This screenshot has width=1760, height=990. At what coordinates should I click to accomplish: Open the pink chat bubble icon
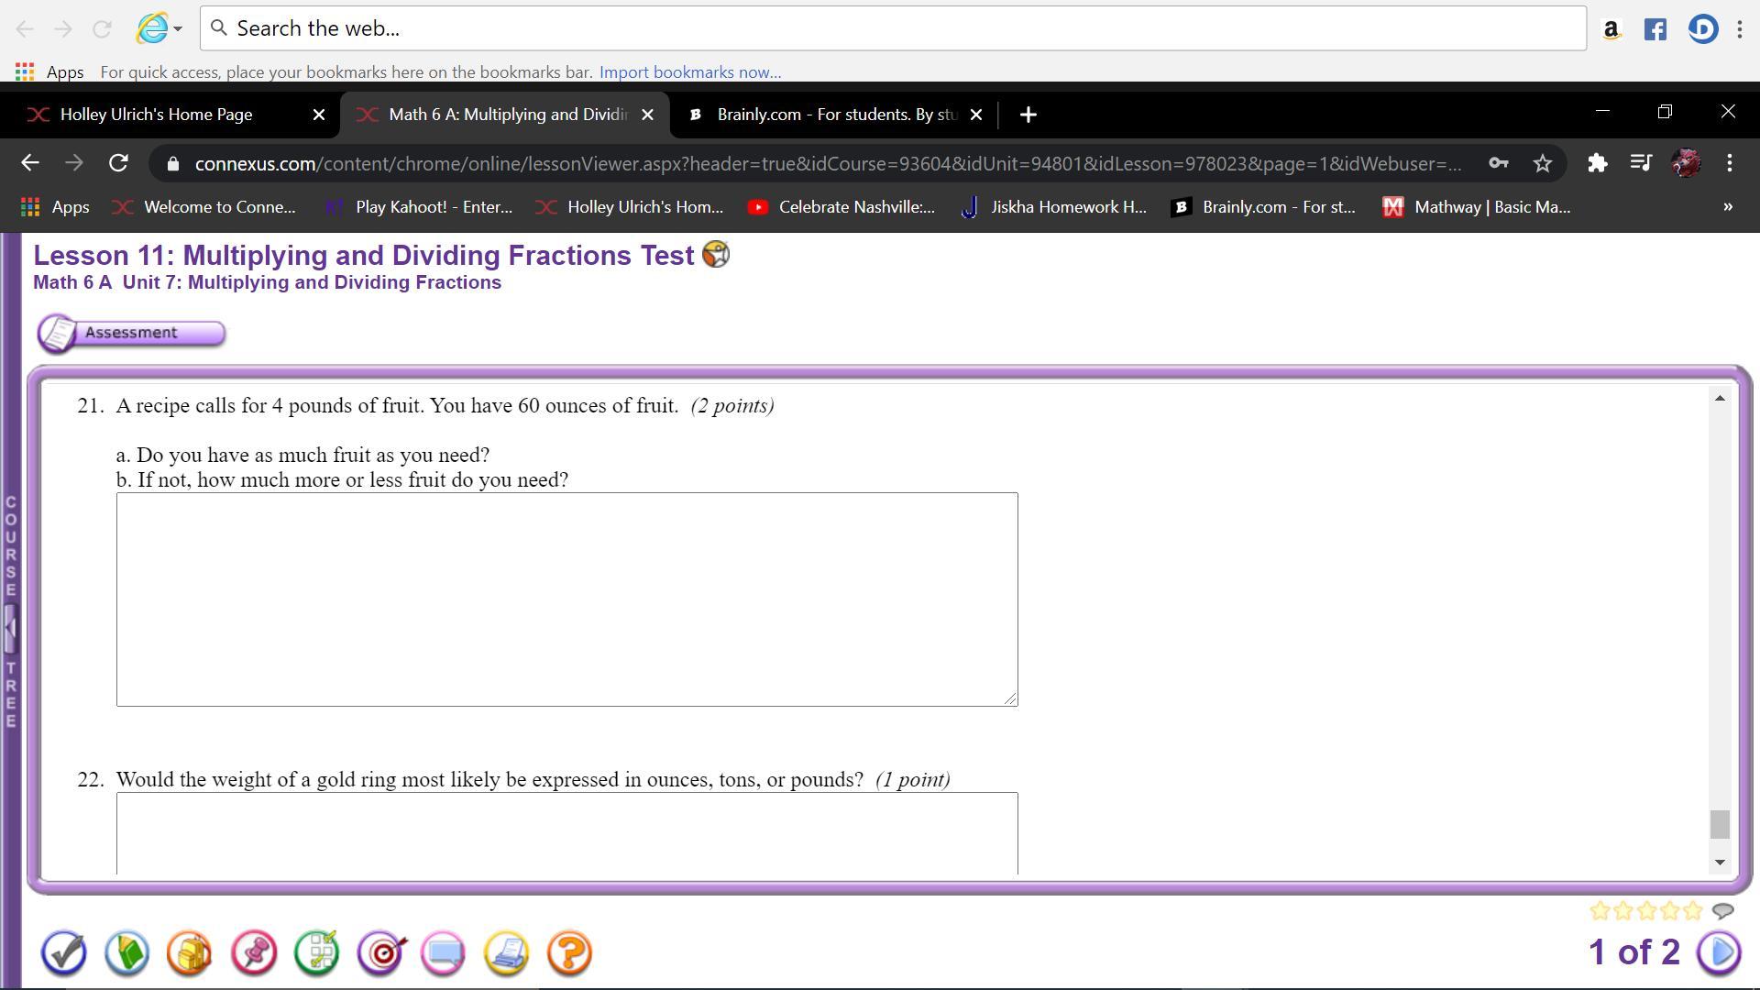pyautogui.click(x=444, y=953)
